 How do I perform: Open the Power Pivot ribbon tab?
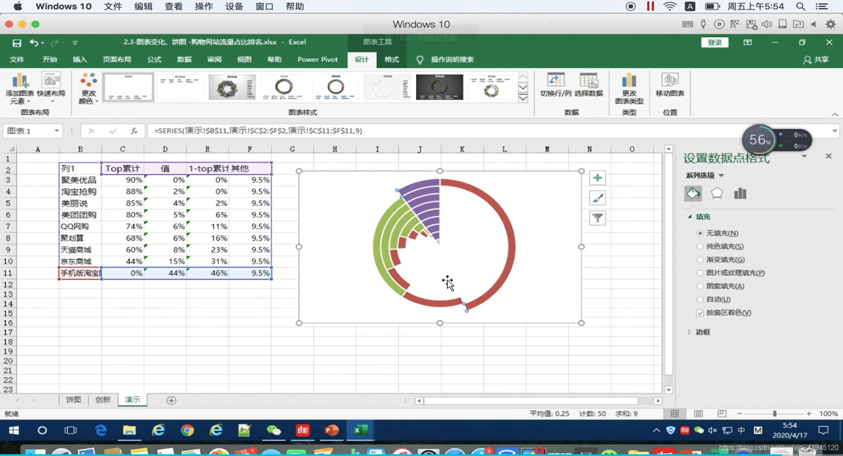pyautogui.click(x=317, y=60)
